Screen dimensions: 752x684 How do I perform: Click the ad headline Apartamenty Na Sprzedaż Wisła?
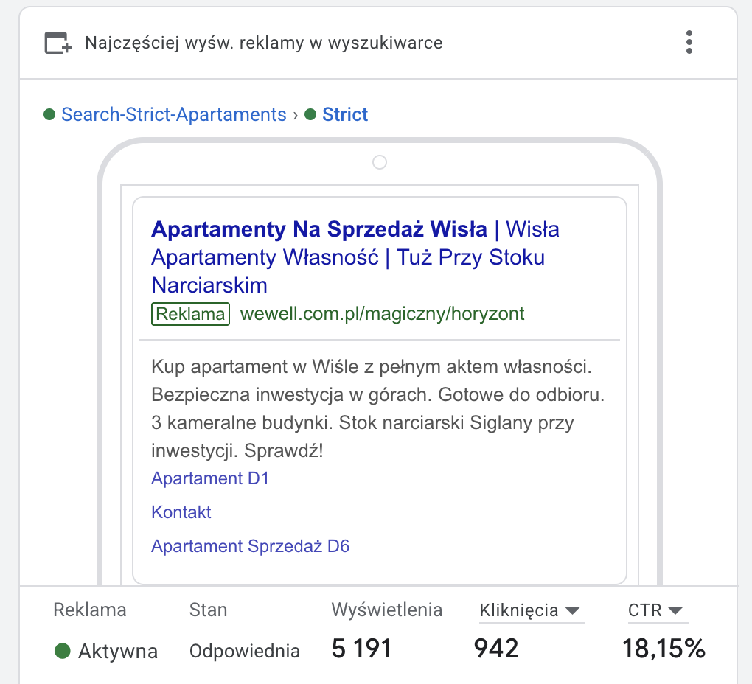(x=318, y=229)
